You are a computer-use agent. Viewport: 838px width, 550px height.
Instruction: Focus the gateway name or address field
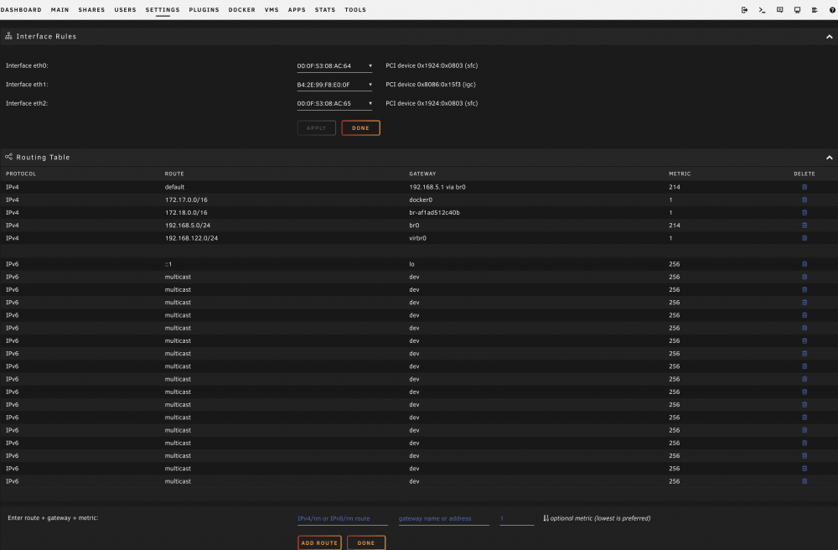tap(443, 518)
